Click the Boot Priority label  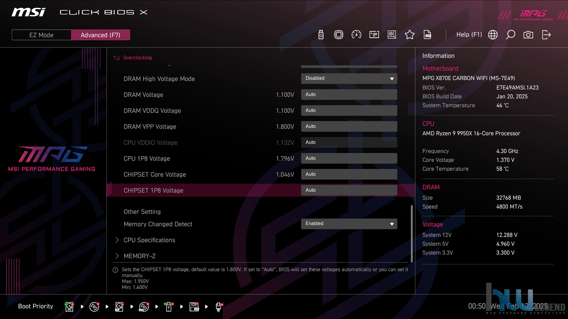tap(35, 306)
